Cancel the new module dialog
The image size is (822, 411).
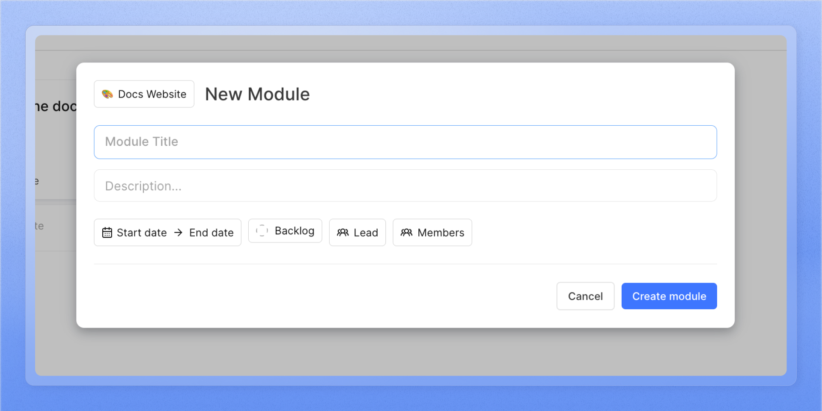coord(585,296)
